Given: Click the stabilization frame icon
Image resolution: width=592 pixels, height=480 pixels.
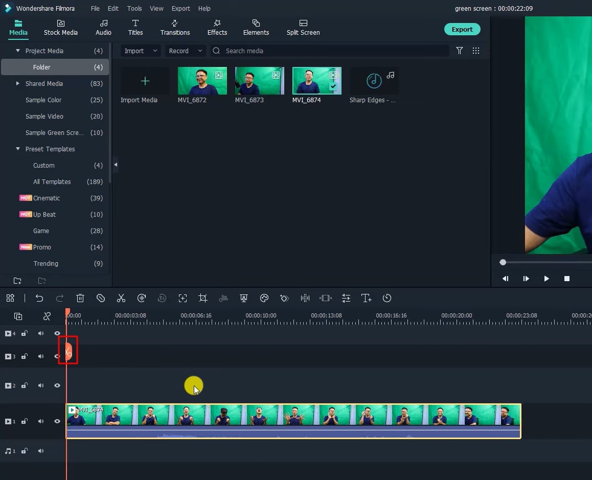Looking at the screenshot, I should 326,298.
